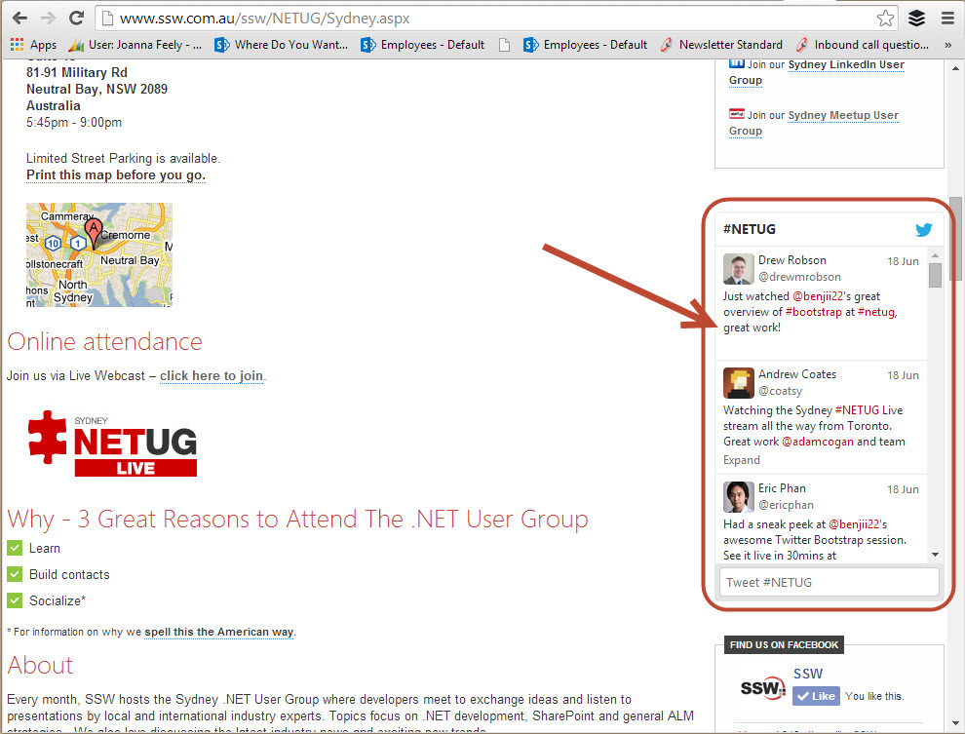Open the Chrome hamburger menu
965x734 pixels.
[x=947, y=19]
